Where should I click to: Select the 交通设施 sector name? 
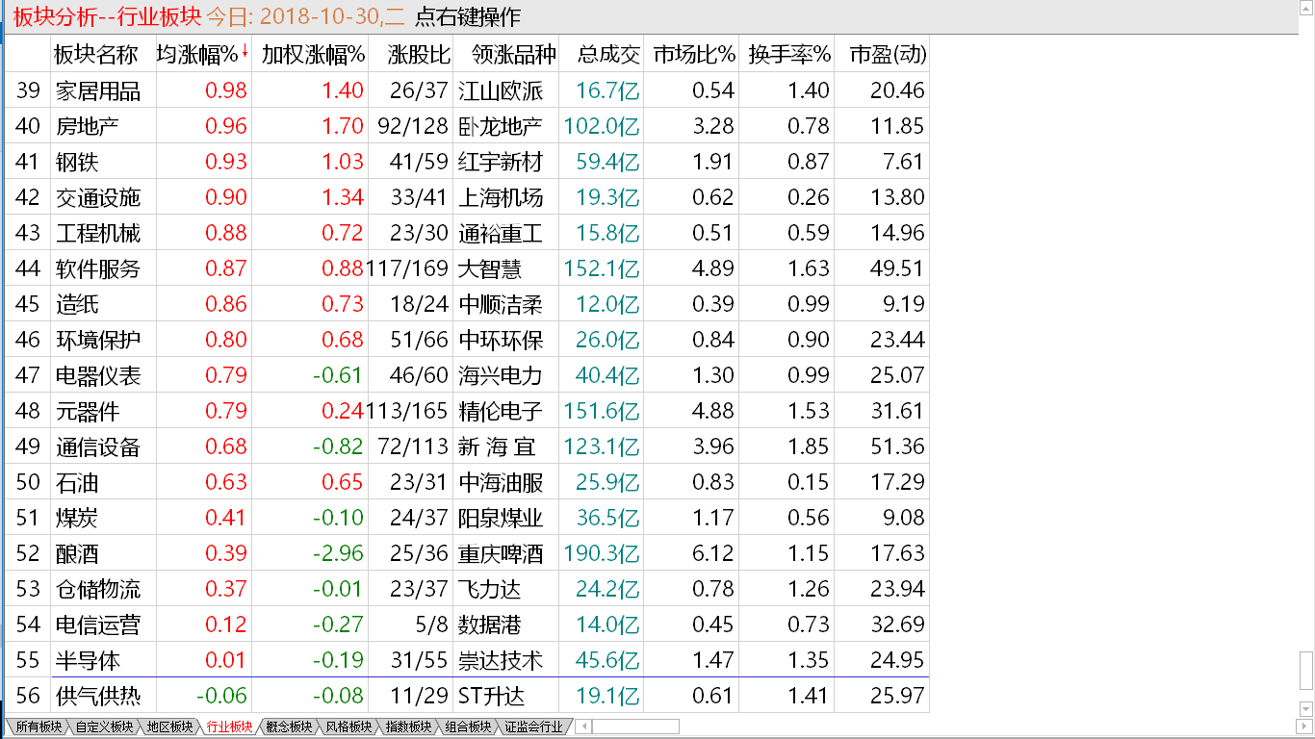[98, 197]
